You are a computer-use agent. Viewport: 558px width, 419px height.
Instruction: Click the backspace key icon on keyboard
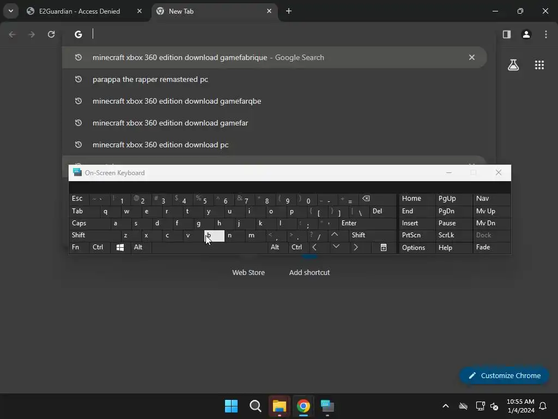[377, 199]
